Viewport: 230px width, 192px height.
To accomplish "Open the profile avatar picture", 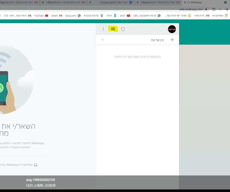I will click(x=172, y=29).
